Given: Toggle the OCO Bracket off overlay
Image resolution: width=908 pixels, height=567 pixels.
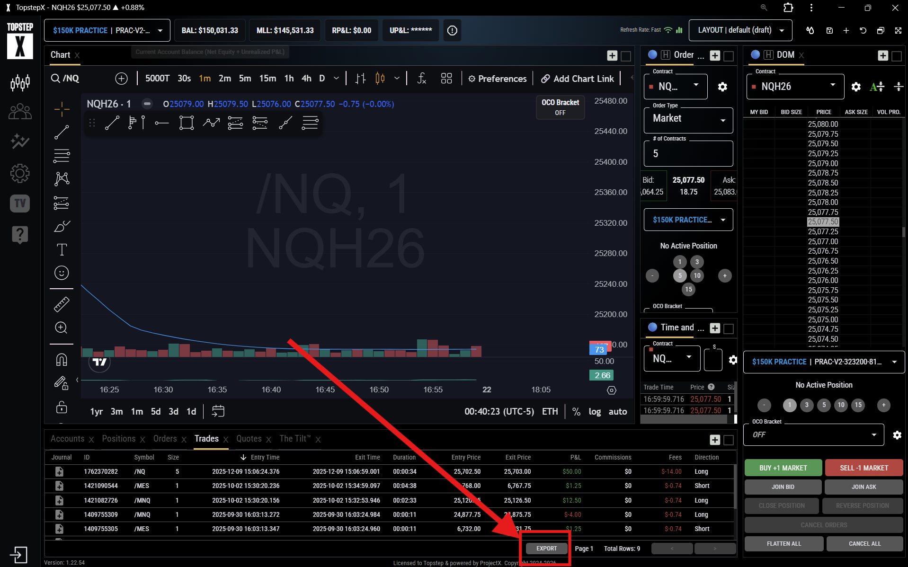Looking at the screenshot, I should click(x=560, y=107).
